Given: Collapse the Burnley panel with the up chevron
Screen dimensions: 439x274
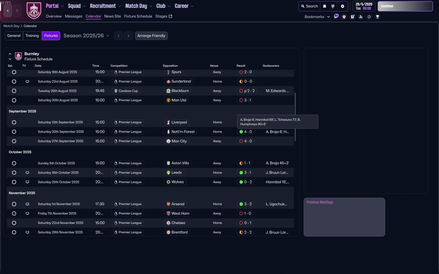Looking at the screenshot, I should (10, 54).
